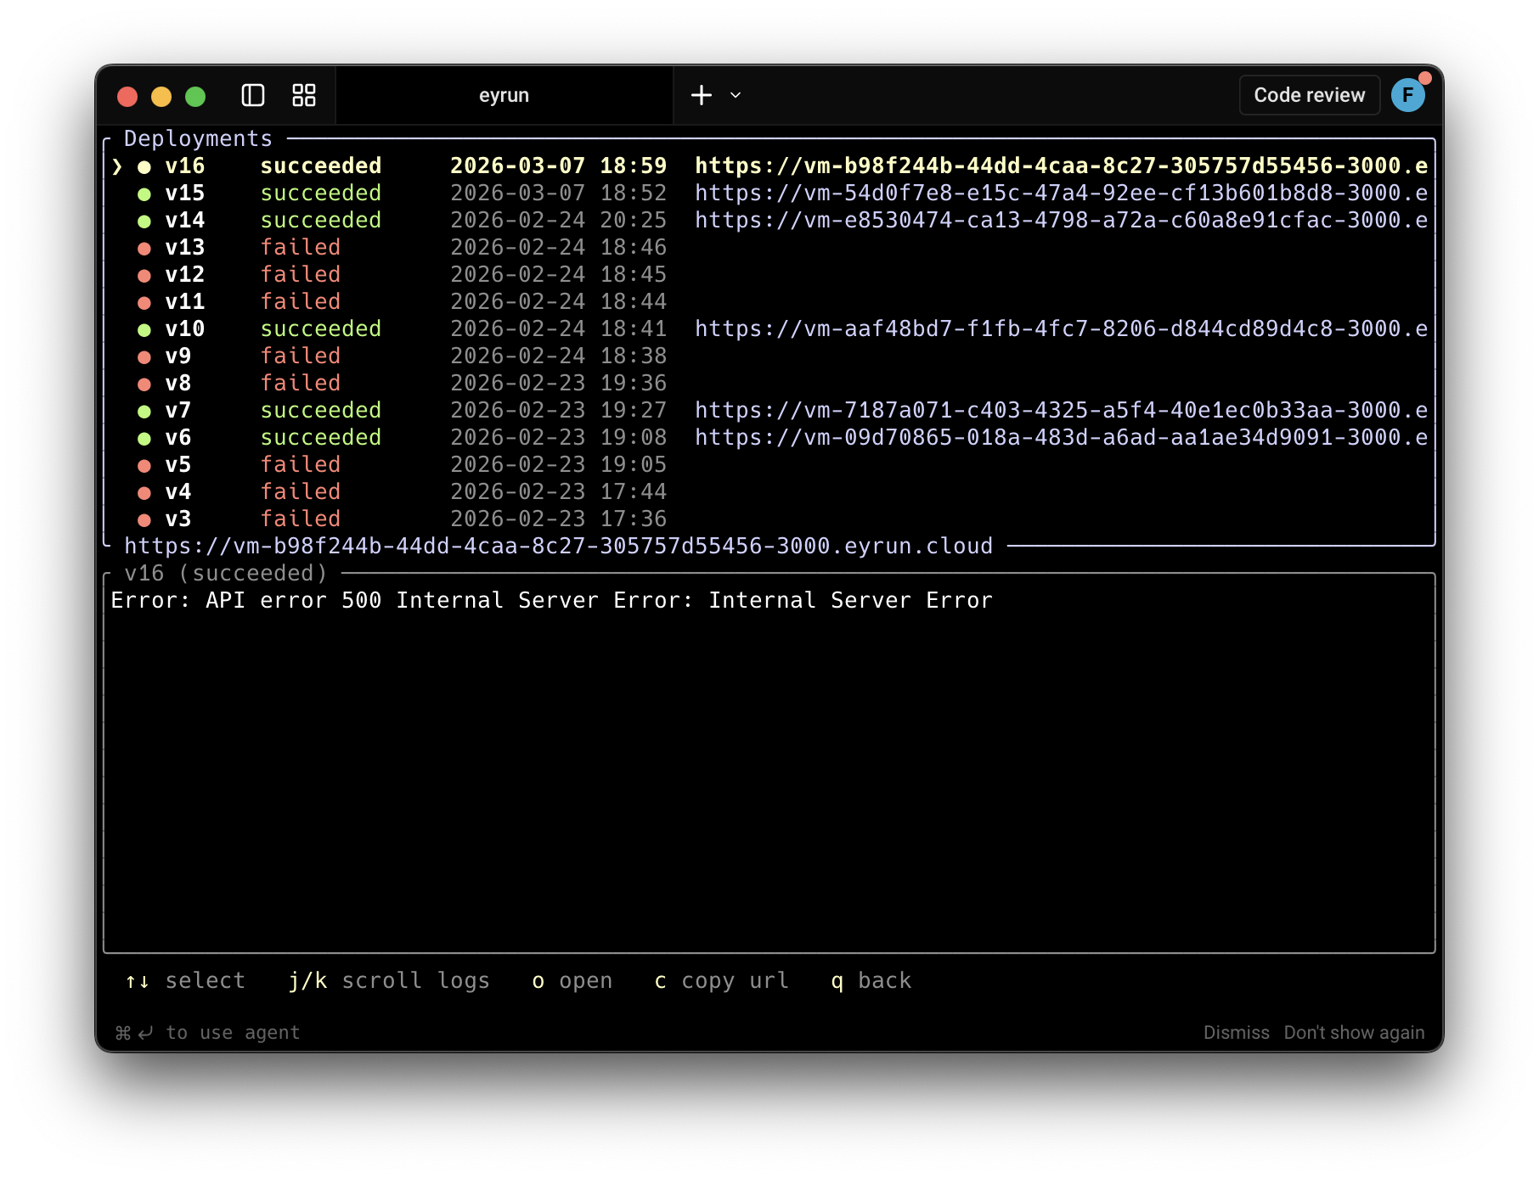This screenshot has height=1178, width=1539.
Task: Click the new tab plus icon
Action: [x=701, y=95]
